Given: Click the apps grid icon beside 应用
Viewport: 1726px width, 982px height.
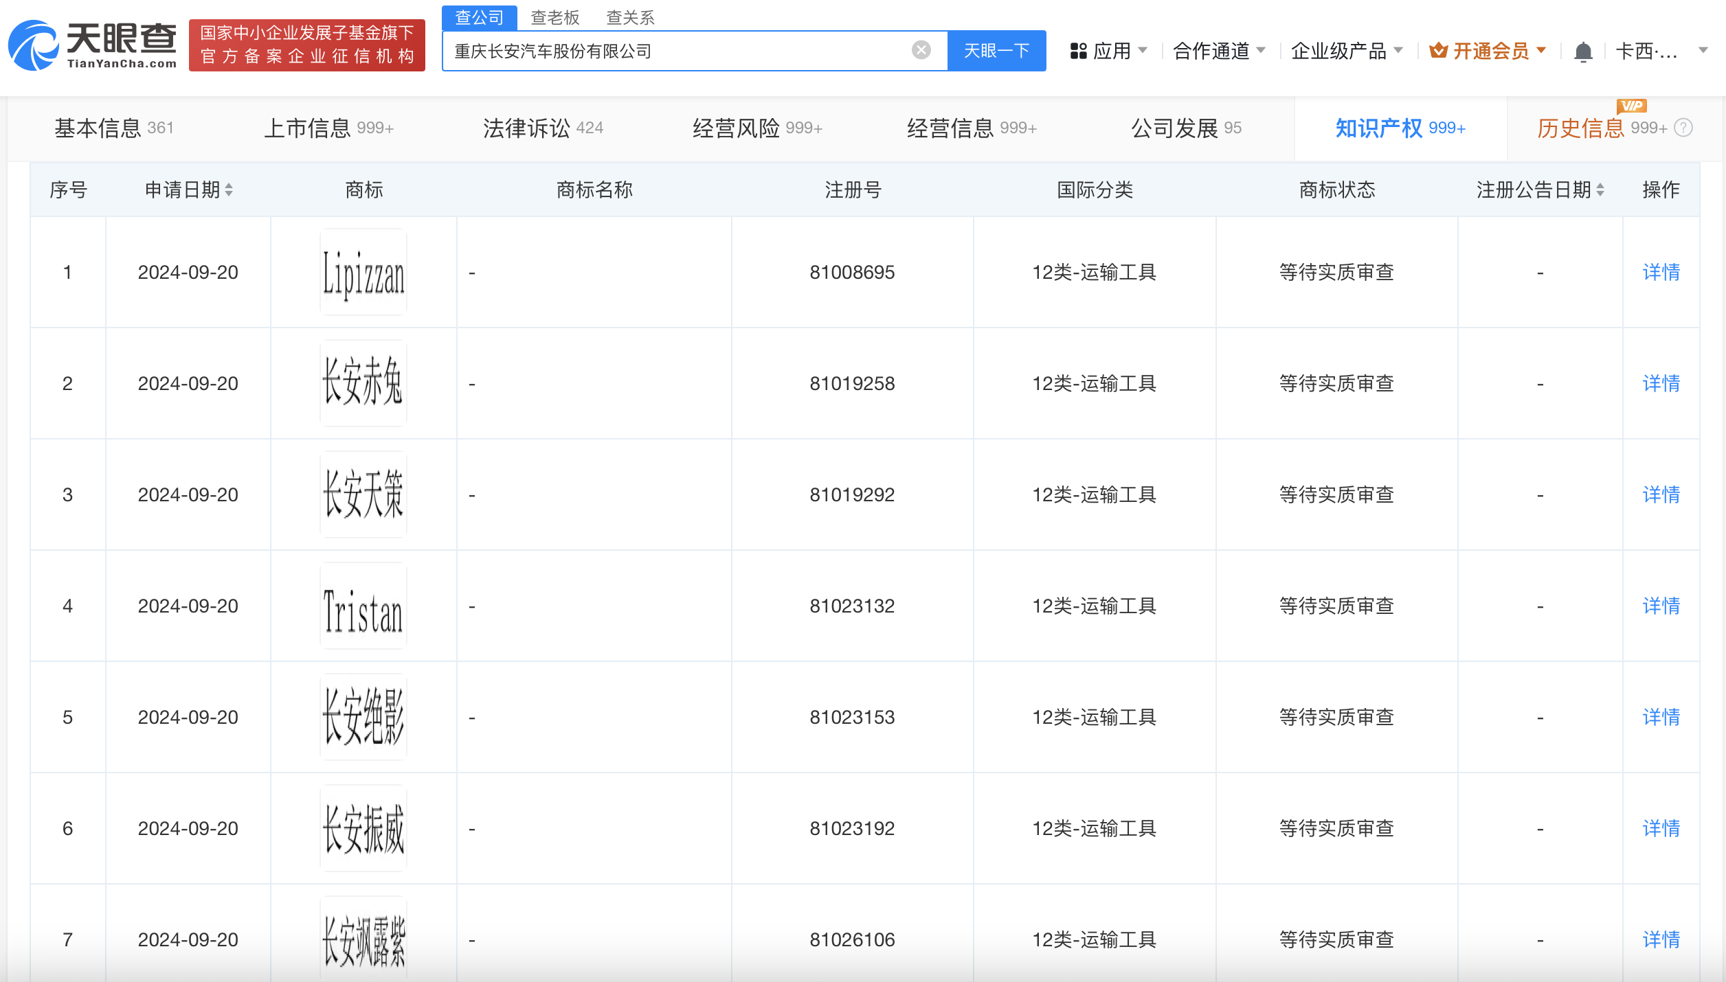Looking at the screenshot, I should coord(1077,50).
